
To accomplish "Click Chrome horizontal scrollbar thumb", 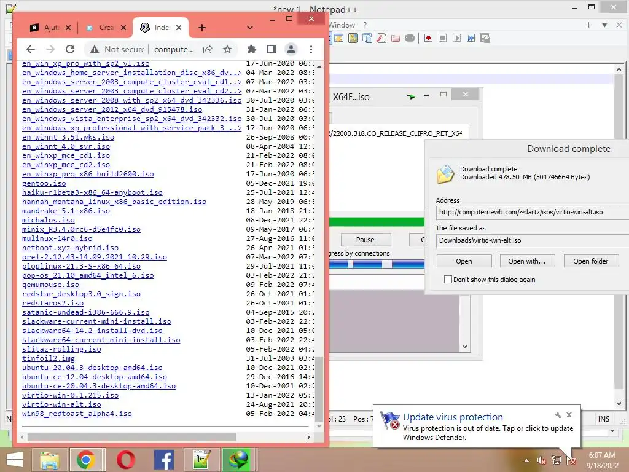I will (x=132, y=437).
